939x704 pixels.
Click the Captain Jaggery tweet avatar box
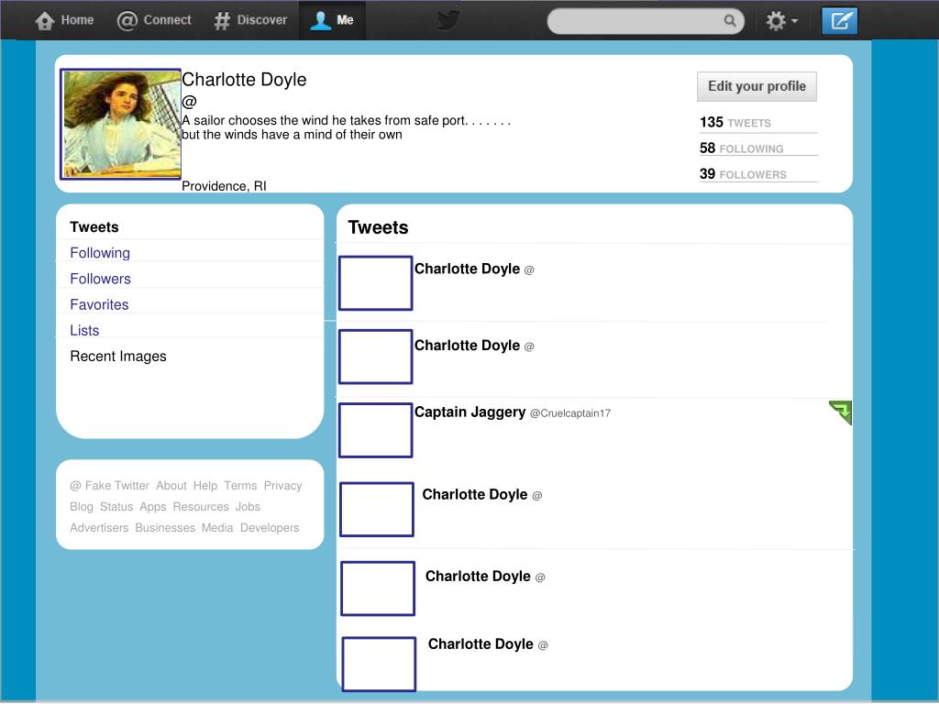tap(375, 431)
